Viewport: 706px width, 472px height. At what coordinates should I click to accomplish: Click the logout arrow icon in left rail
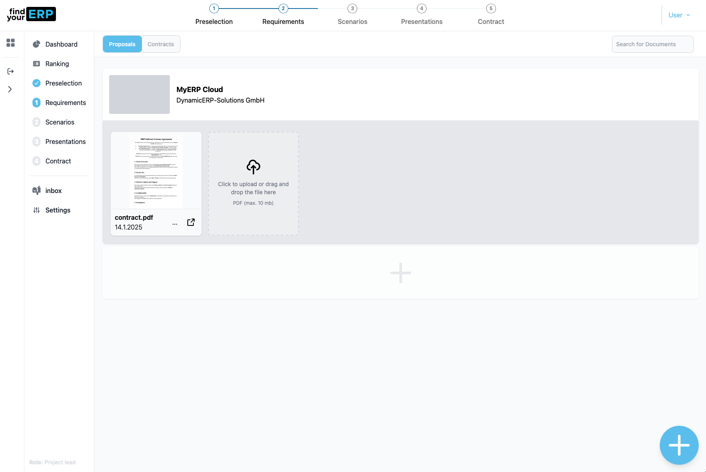[x=11, y=71]
